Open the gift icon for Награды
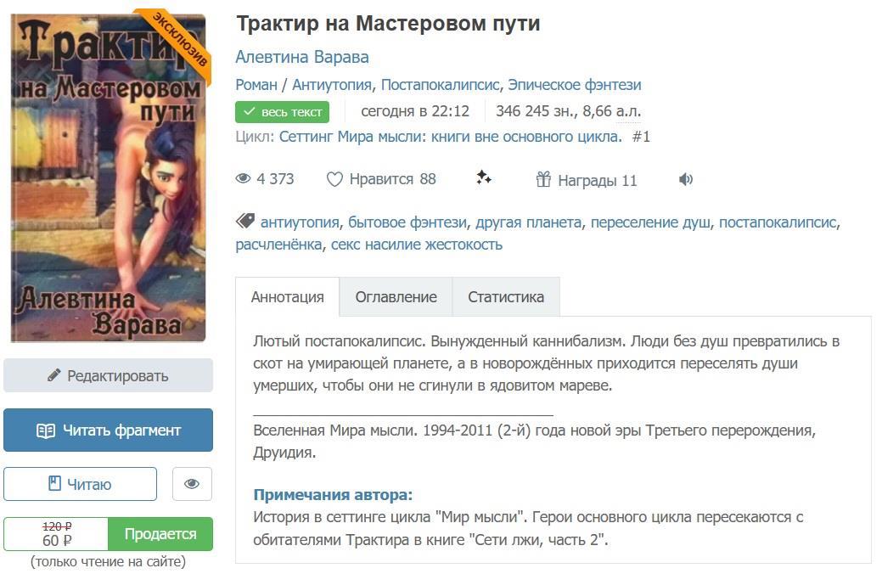 (x=543, y=179)
